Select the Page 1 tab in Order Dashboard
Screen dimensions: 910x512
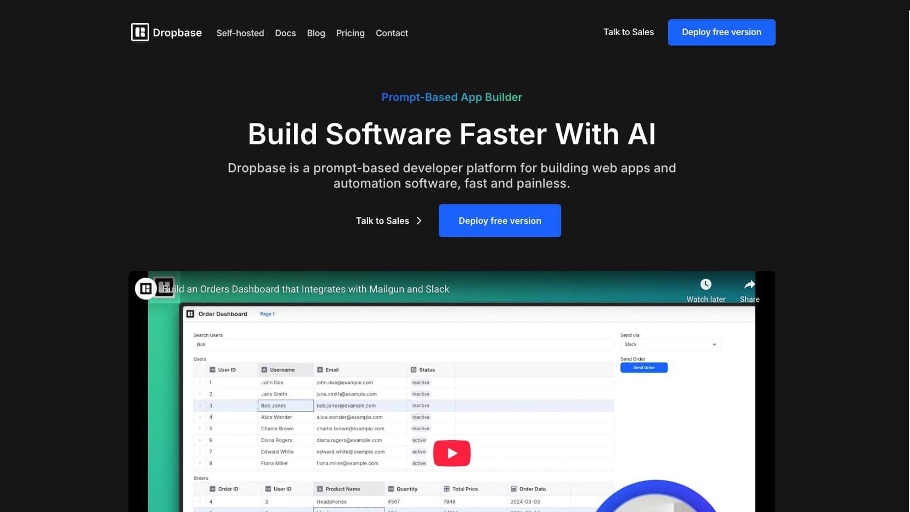point(267,313)
